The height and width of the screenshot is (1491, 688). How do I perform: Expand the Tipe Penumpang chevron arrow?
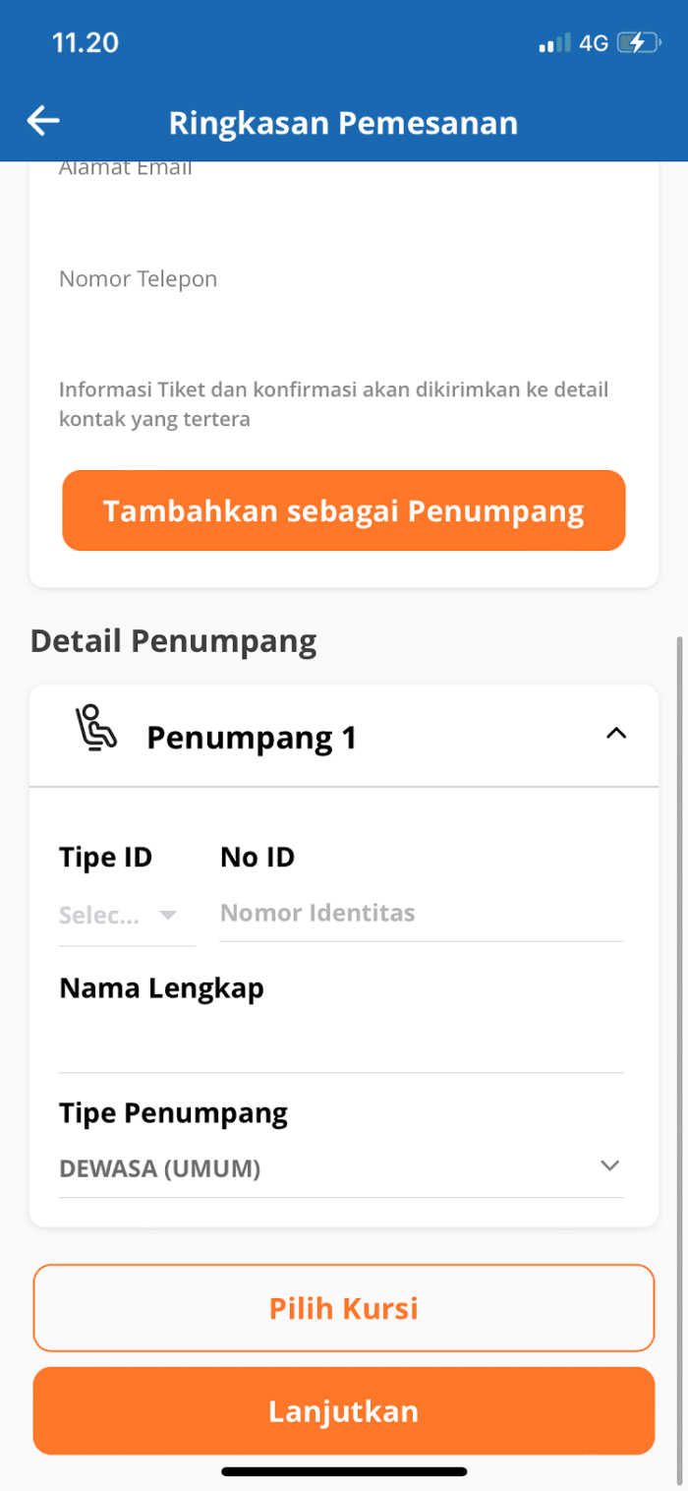tap(610, 1165)
